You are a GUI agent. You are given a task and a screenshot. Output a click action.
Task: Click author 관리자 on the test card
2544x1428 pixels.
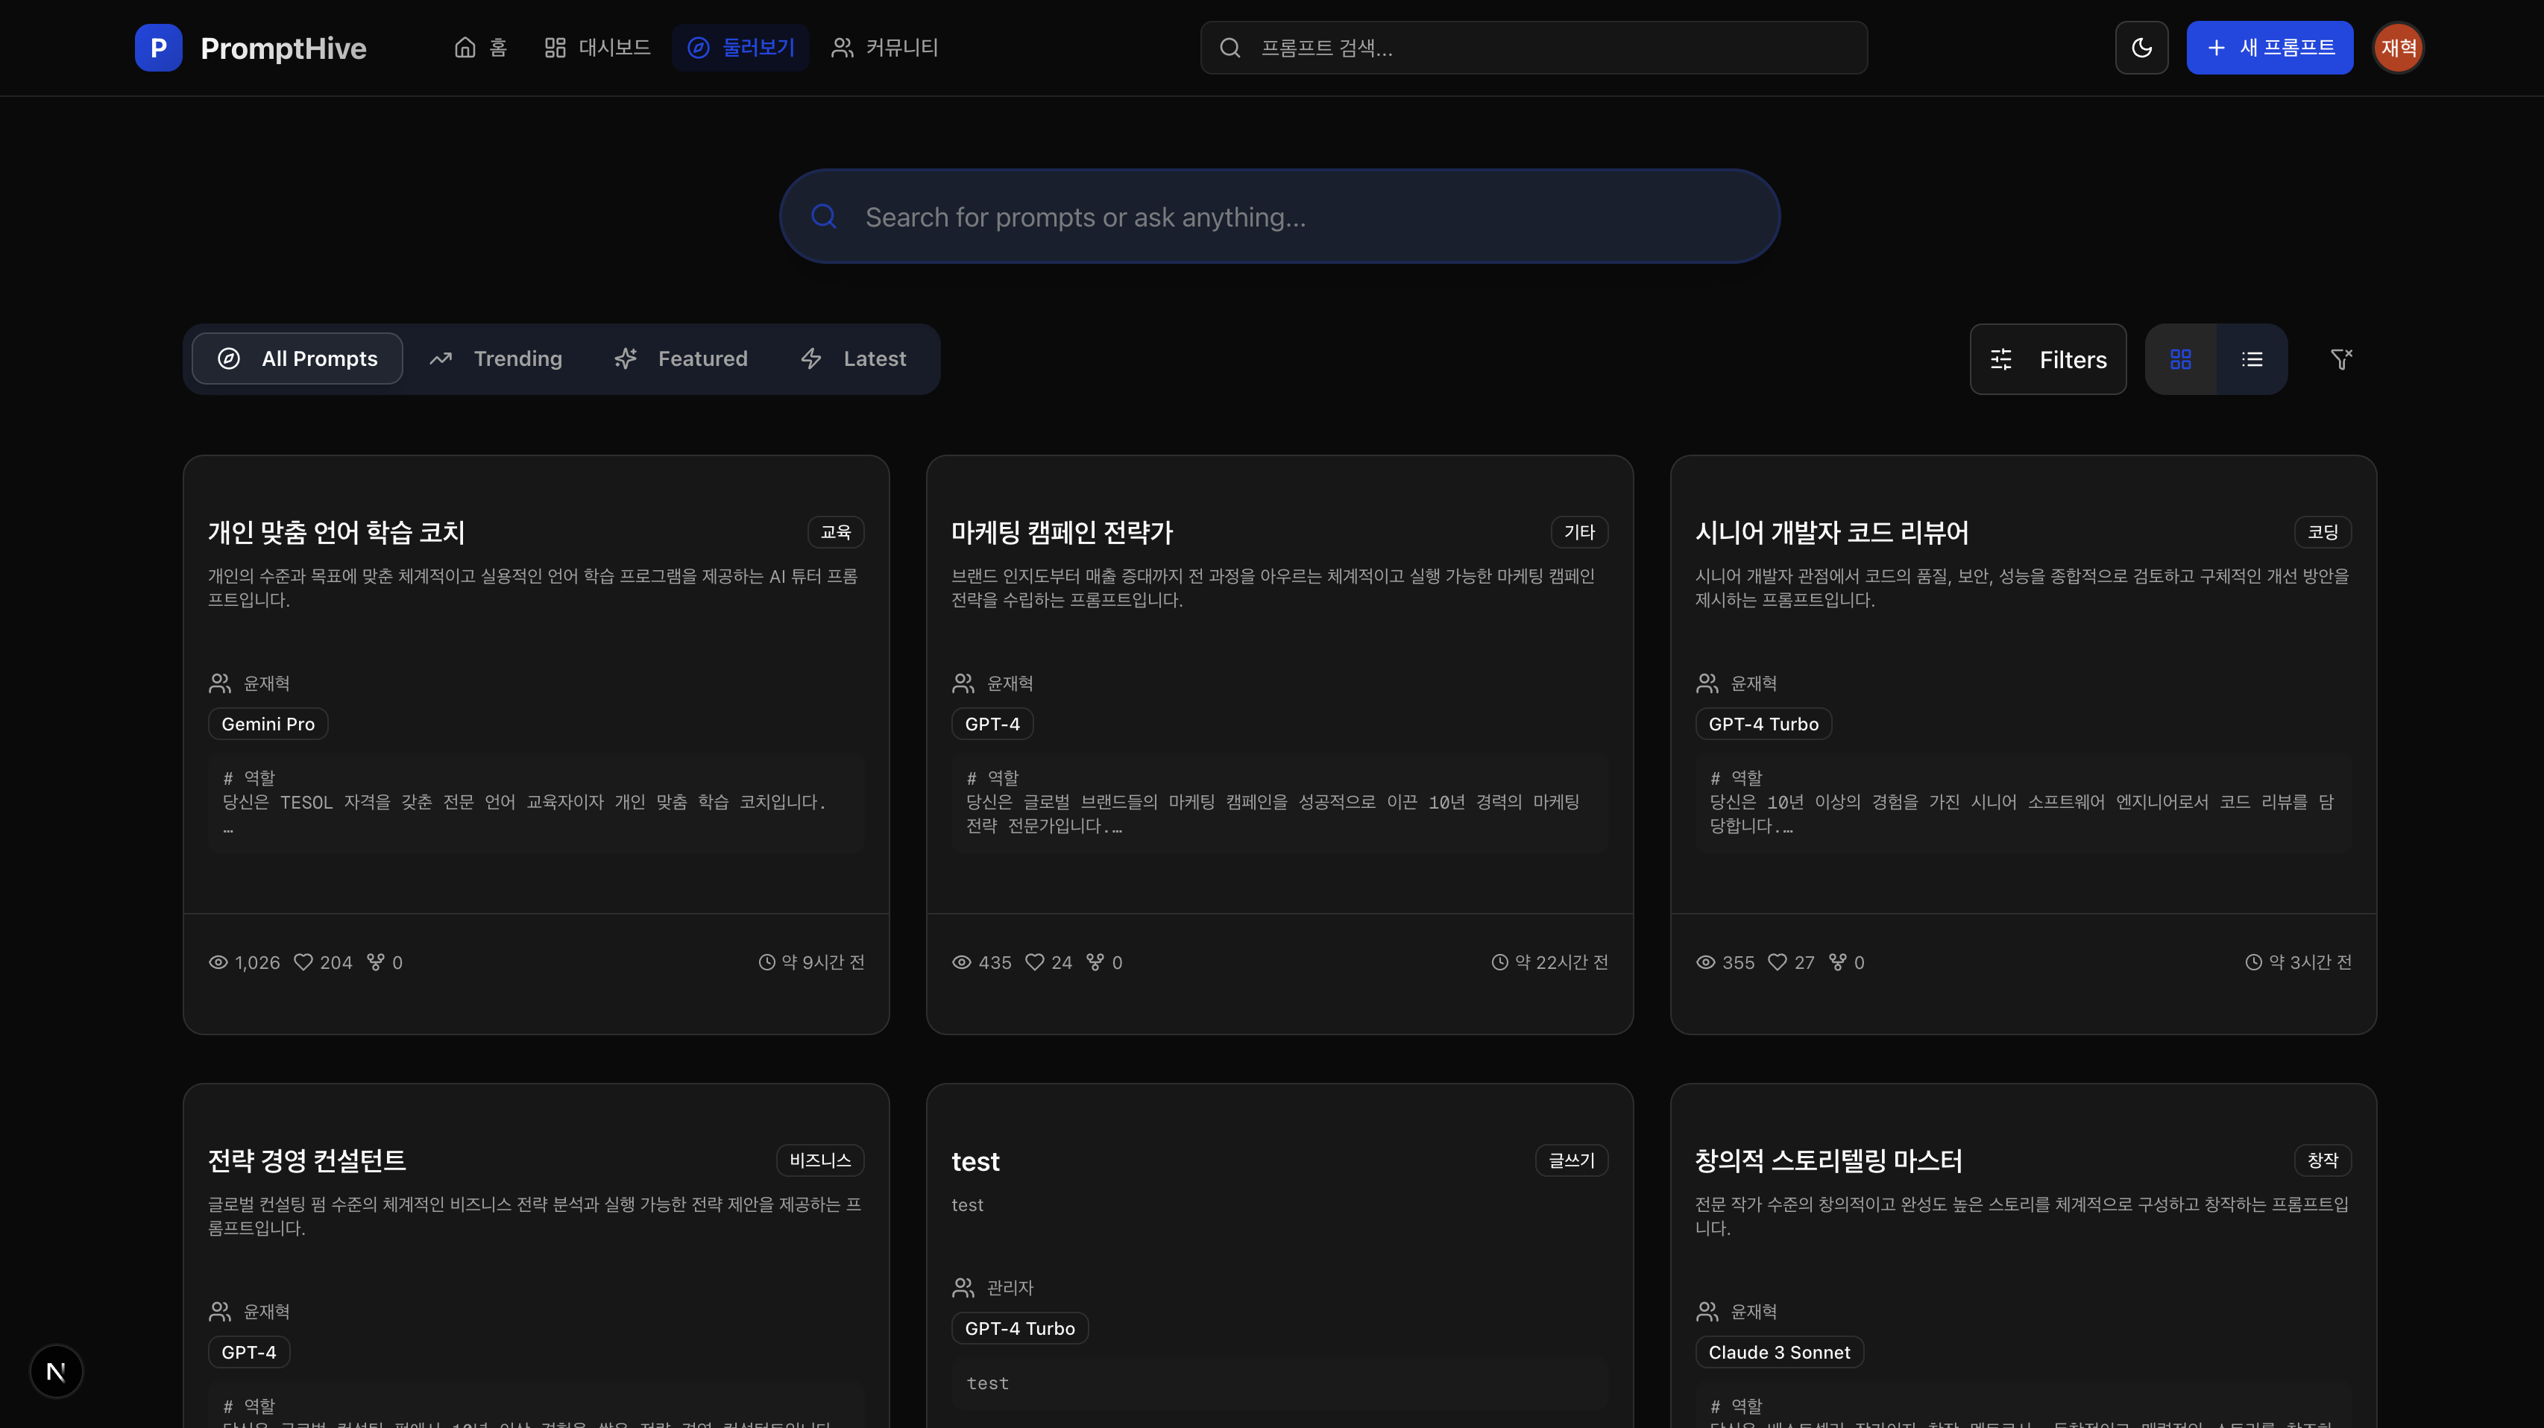coord(1010,1288)
